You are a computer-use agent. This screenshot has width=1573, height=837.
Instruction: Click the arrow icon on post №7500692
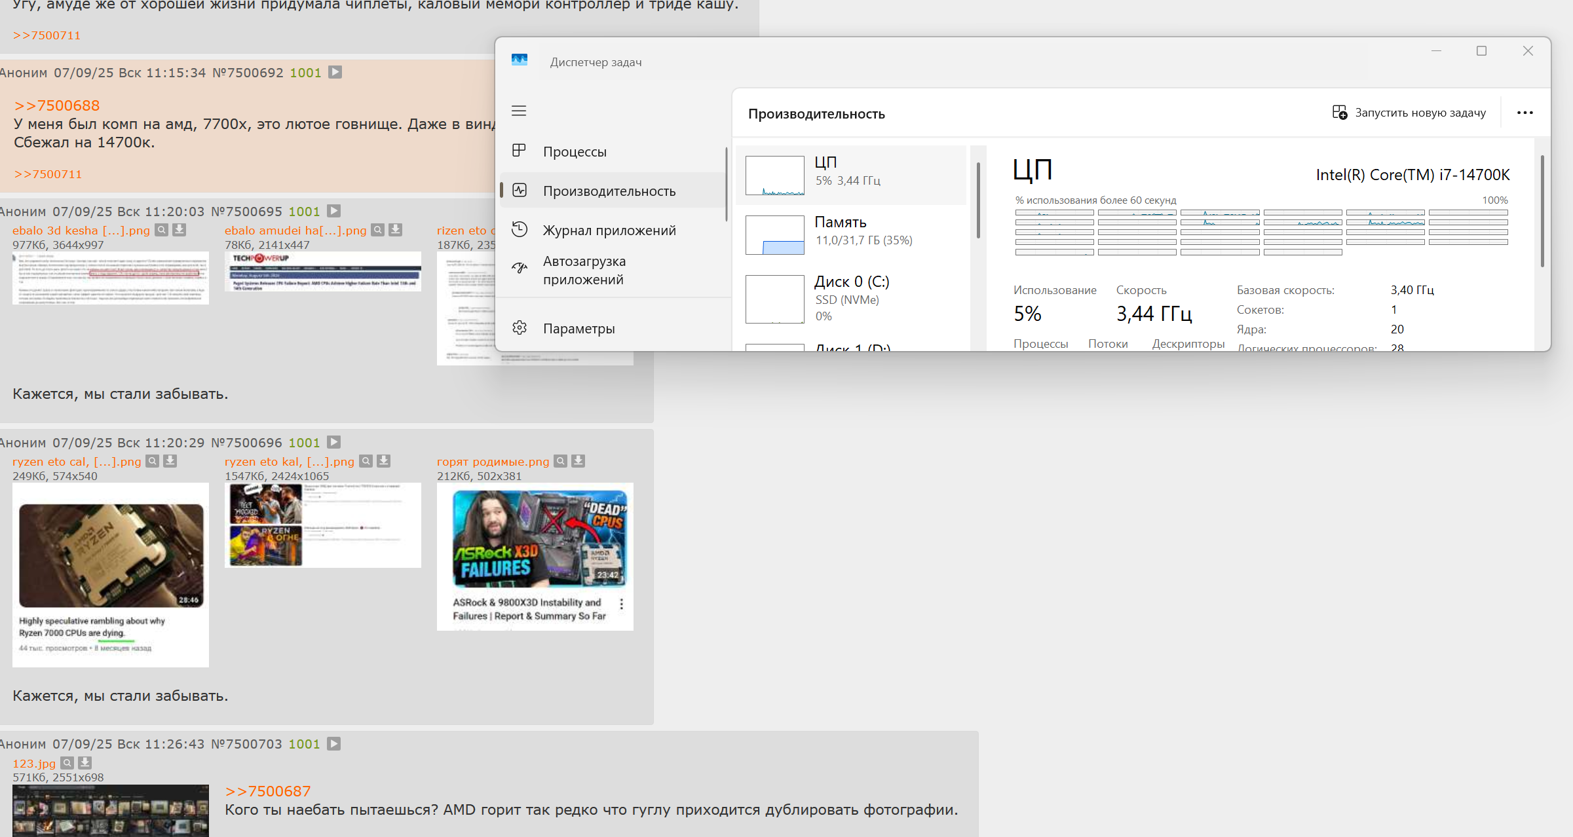tap(335, 72)
